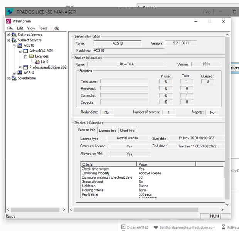Open the View menu
The width and height of the screenshot is (239, 231).
tap(31, 28)
